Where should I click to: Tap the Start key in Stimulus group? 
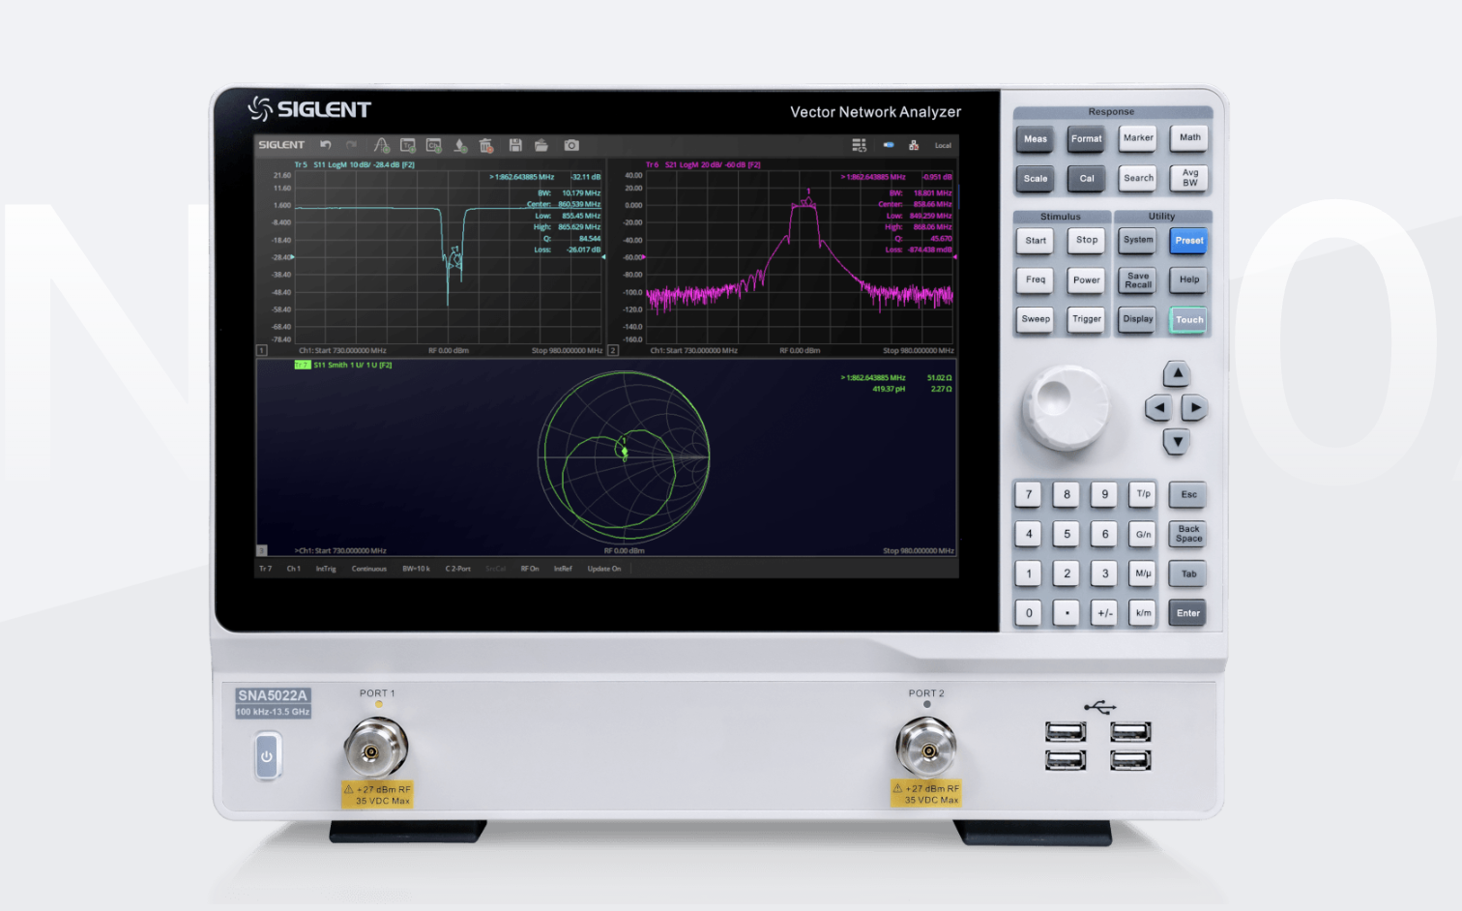tap(1036, 241)
